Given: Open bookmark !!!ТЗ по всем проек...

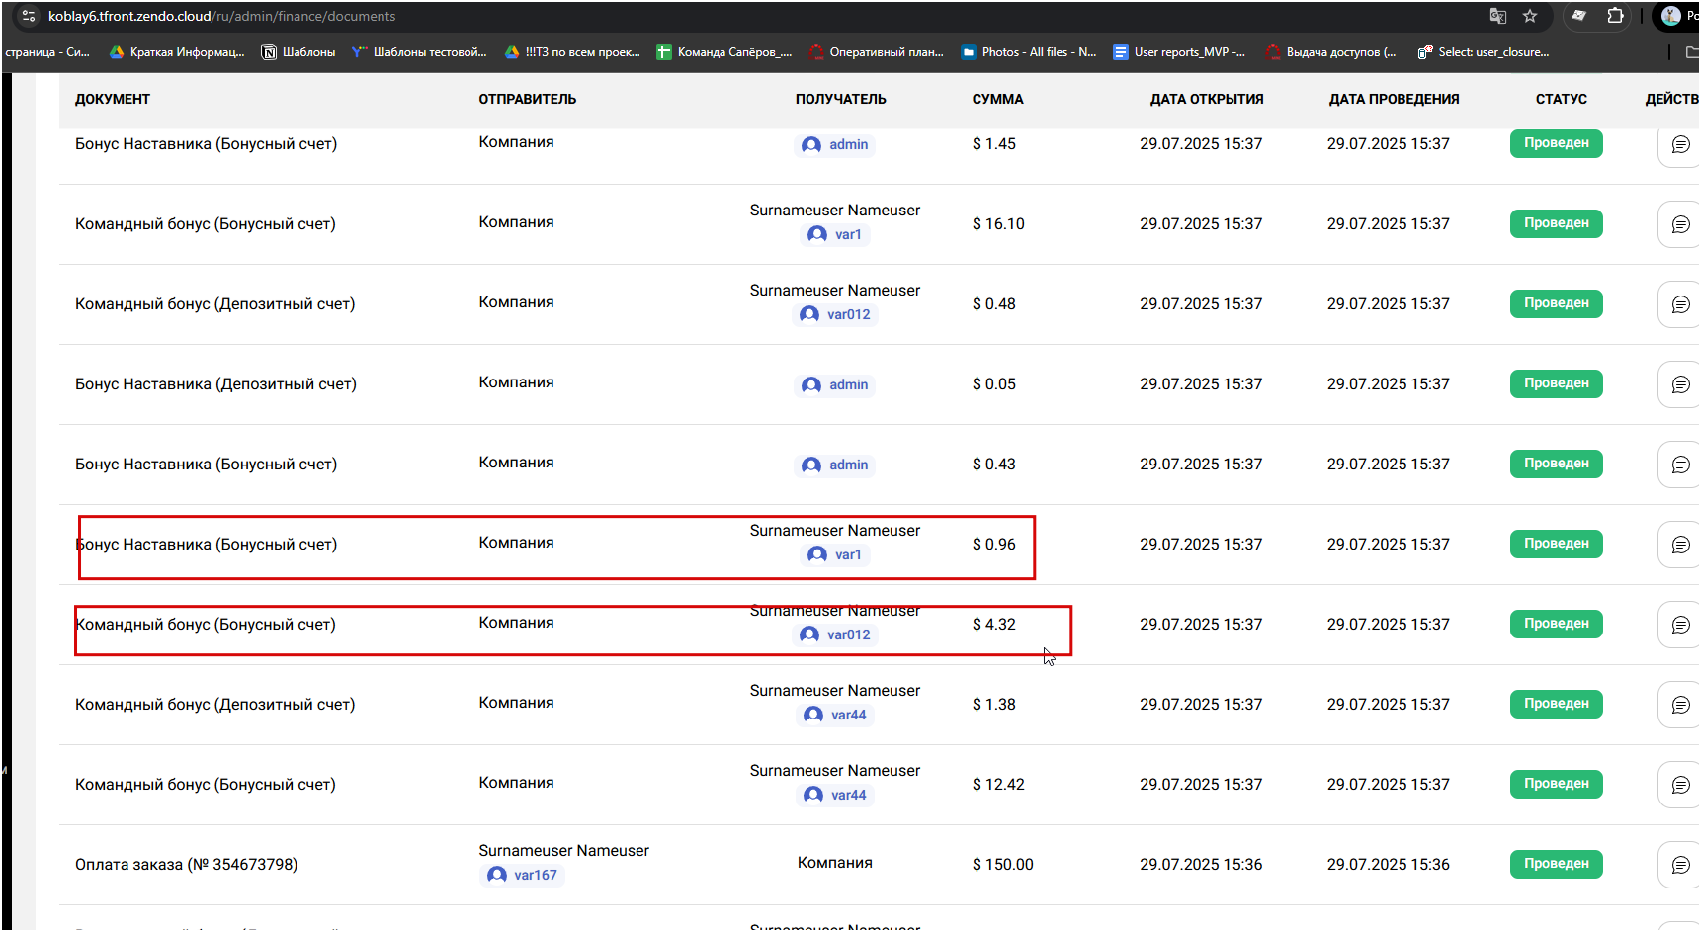Looking at the screenshot, I should (x=572, y=52).
